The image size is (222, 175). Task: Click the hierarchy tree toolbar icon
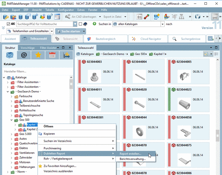(x=182, y=17)
